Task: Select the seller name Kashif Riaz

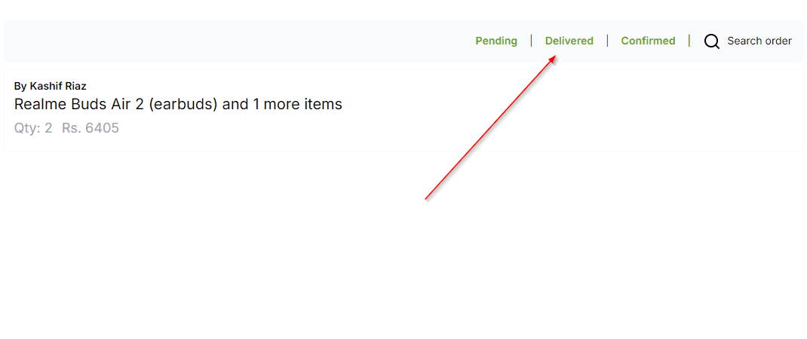Action: coord(57,86)
